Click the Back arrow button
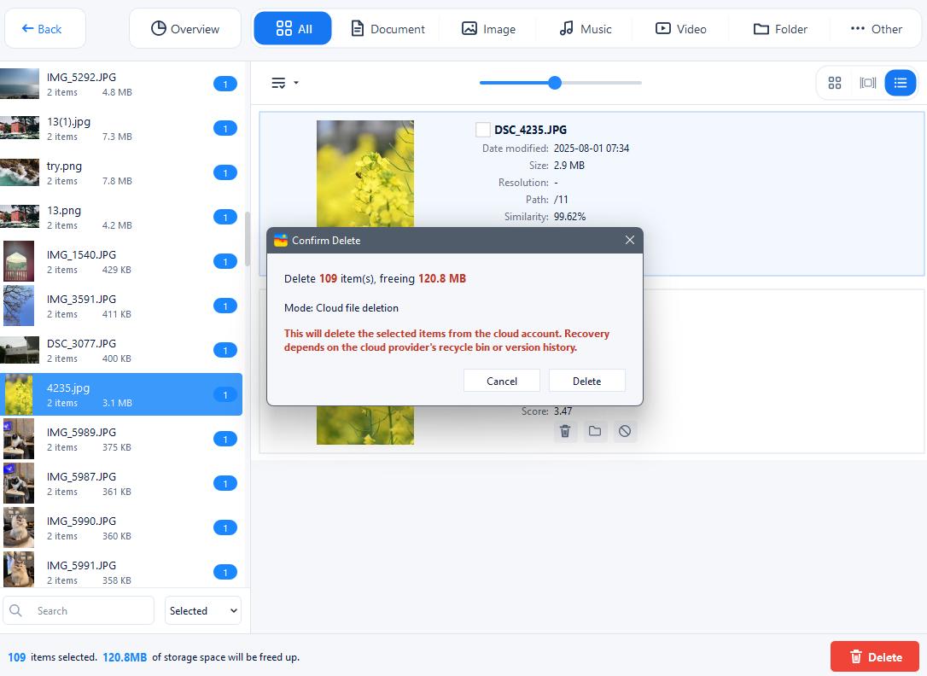The height and width of the screenshot is (676, 927). [x=45, y=28]
